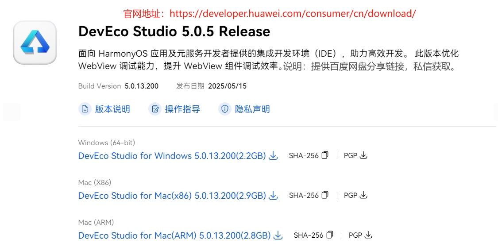Screen dimensions: 498x251
Task: Click the 版本说明 document icon
Action: 85,109
